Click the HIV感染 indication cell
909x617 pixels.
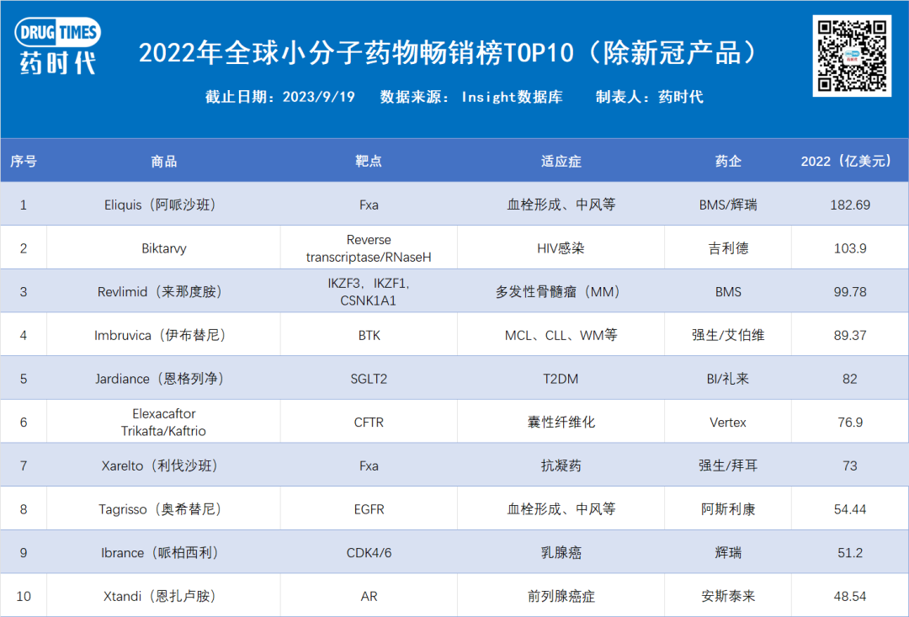pos(561,247)
